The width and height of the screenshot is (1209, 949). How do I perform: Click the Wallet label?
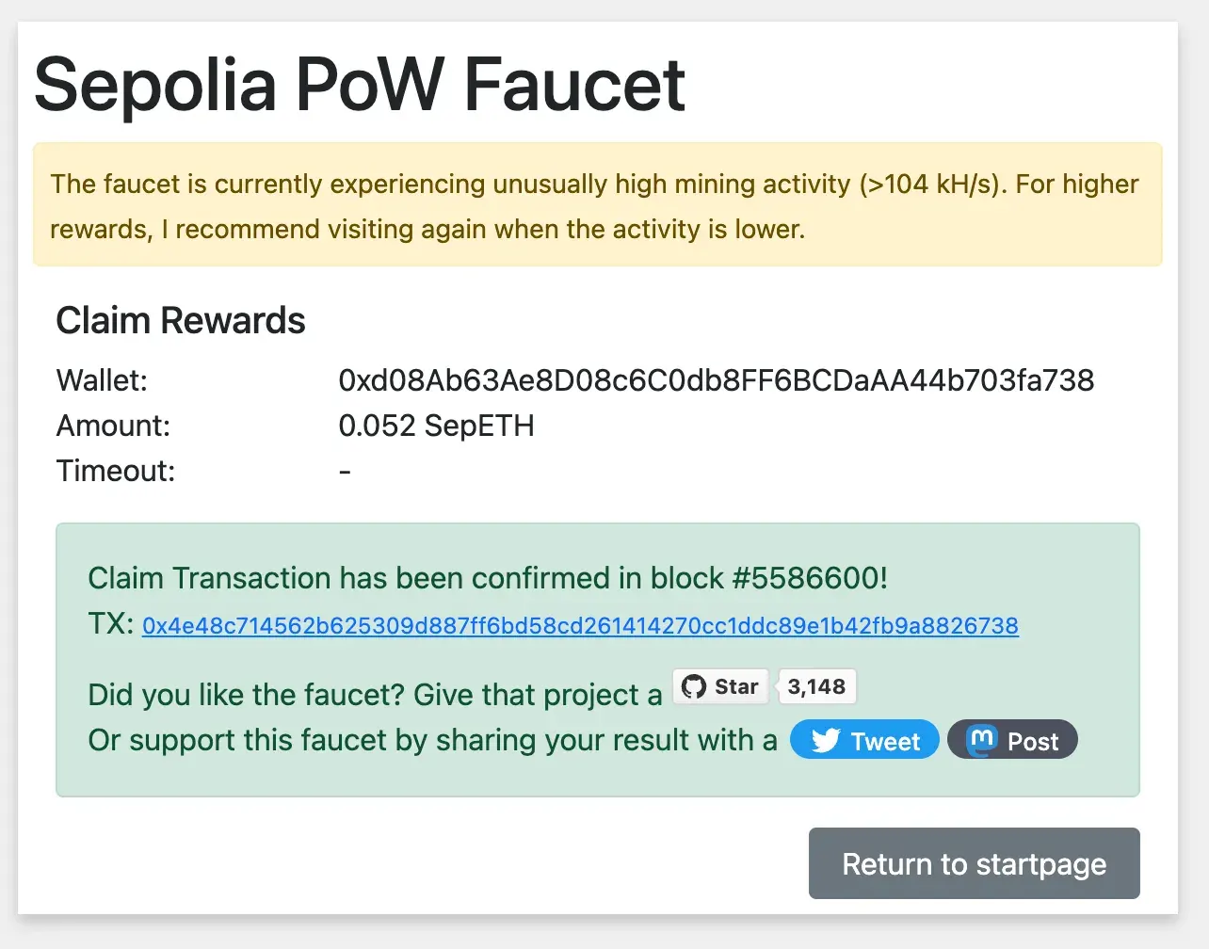(102, 380)
